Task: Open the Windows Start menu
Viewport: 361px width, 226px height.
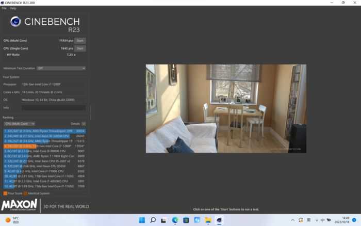Action: (142, 220)
